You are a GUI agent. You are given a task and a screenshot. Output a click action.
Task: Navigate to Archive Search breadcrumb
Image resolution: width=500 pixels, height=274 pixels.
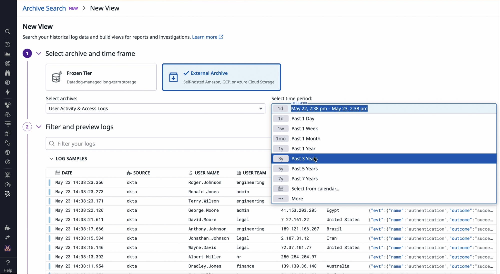[44, 8]
